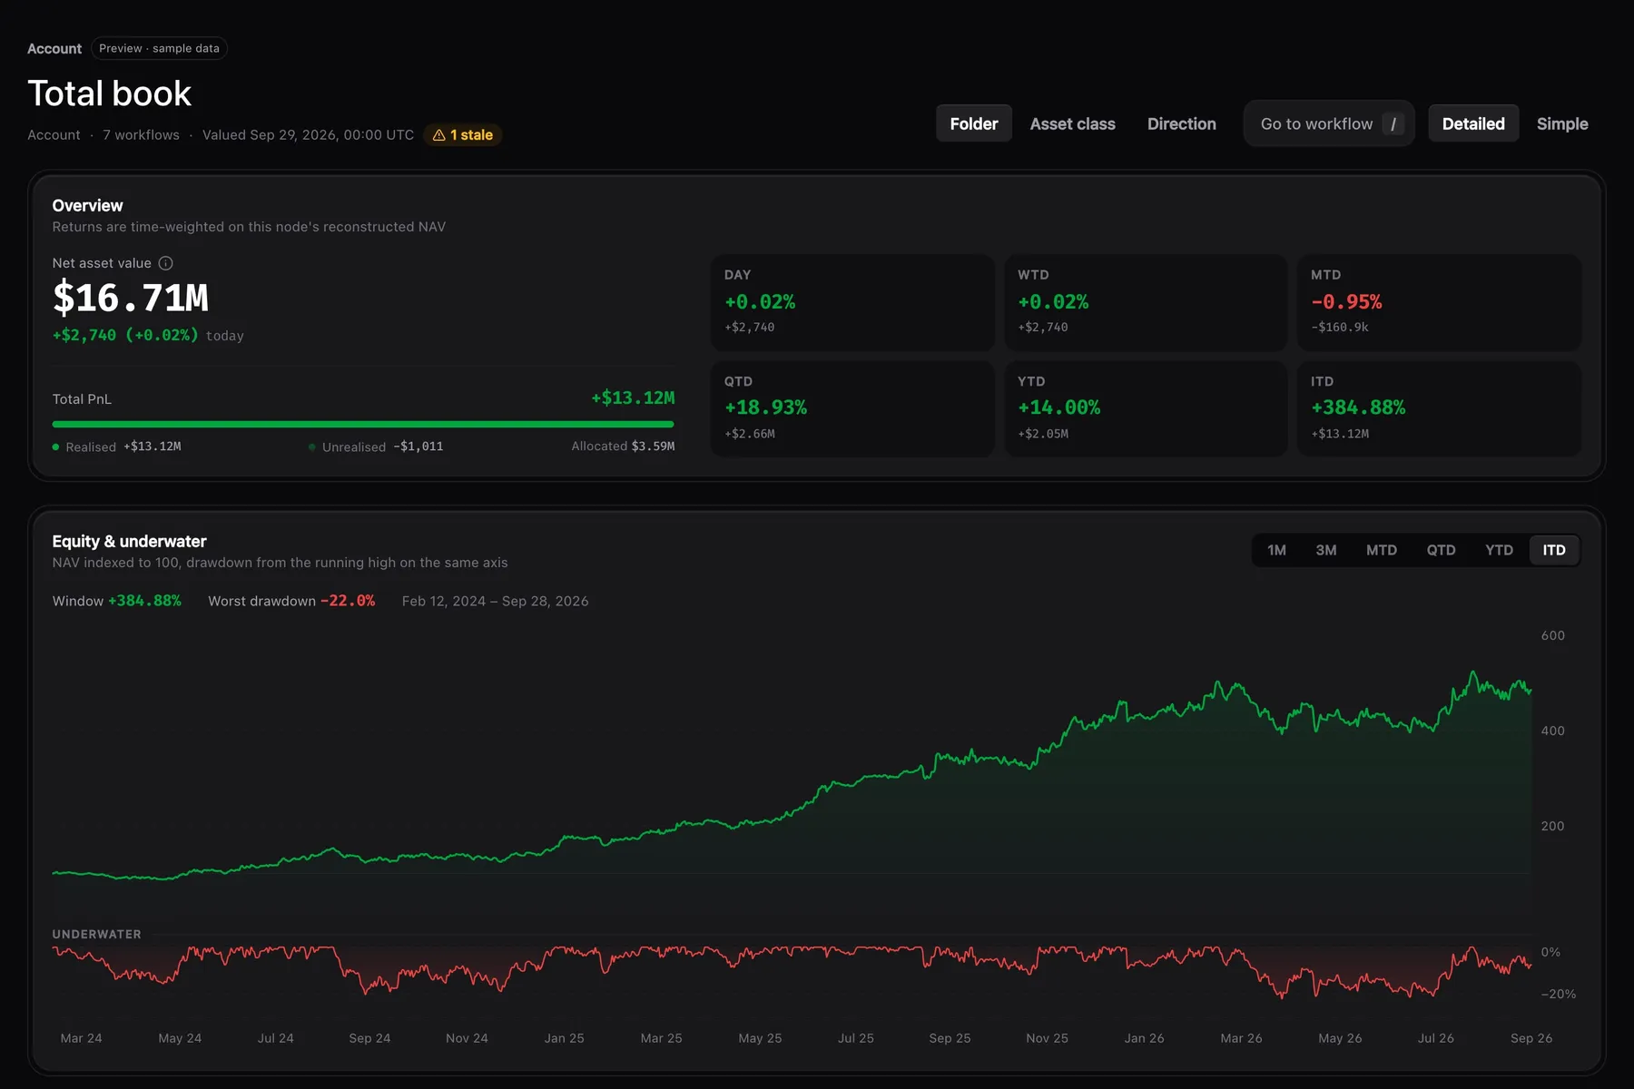Select the MTD chart range
Viewport: 1634px width, 1089px height.
(x=1382, y=551)
